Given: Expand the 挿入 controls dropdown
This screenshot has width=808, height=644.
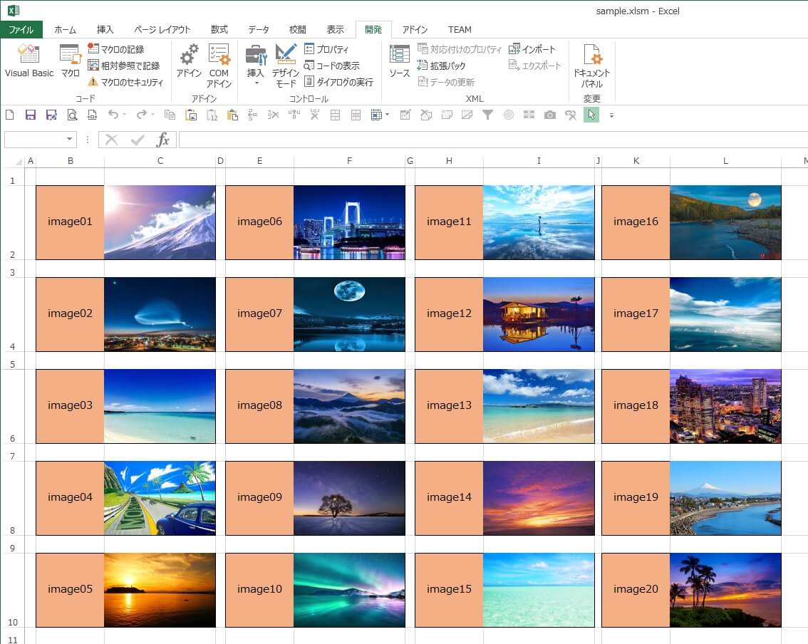Looking at the screenshot, I should [x=255, y=83].
